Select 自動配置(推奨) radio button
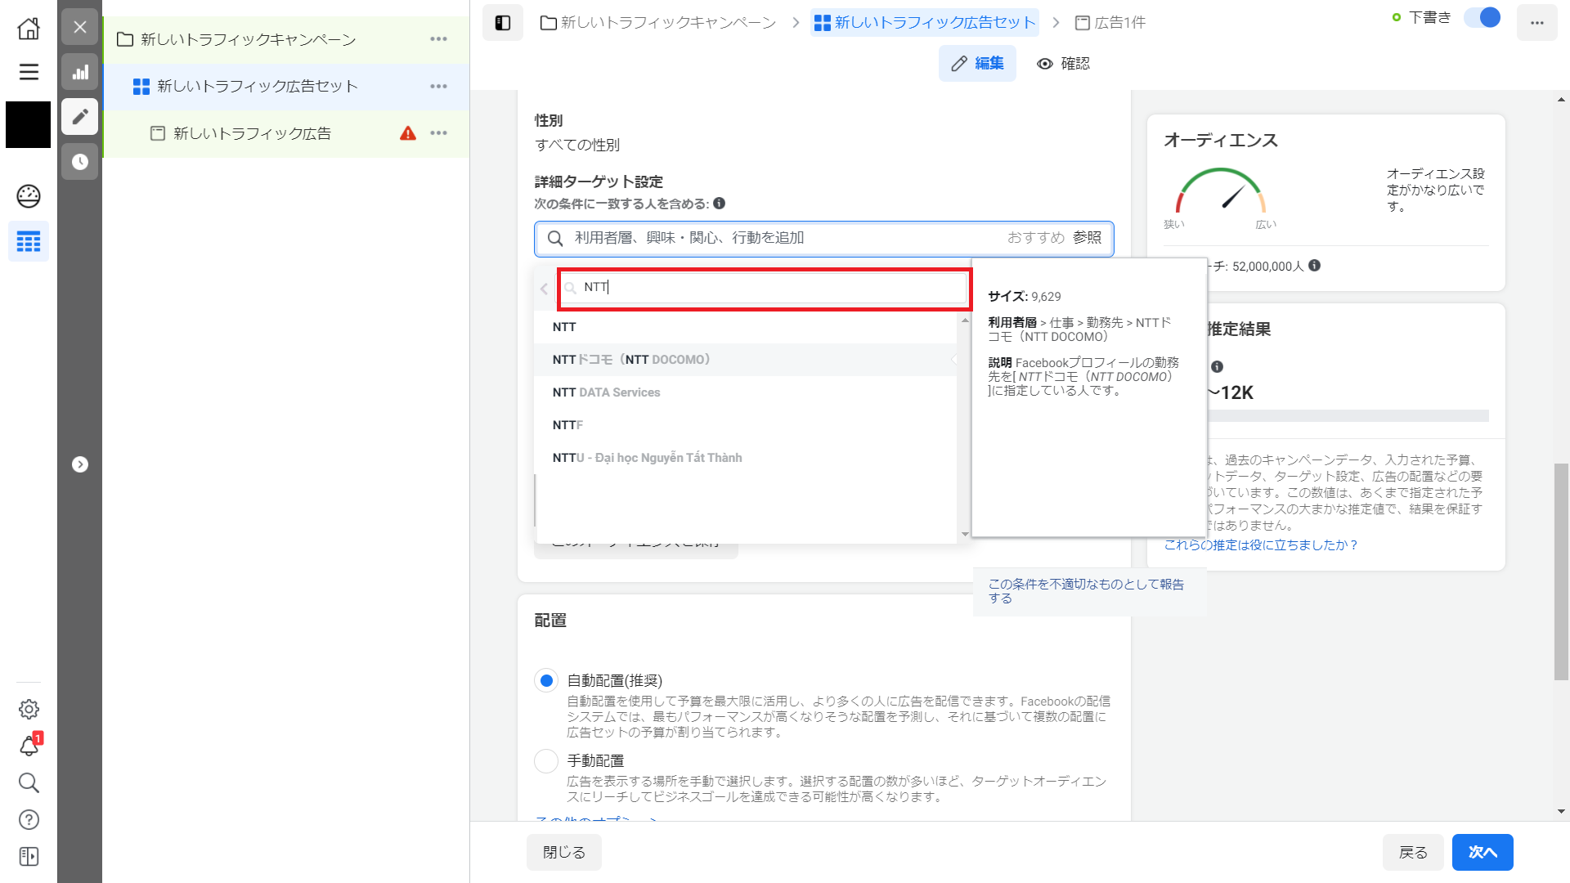 tap(546, 681)
